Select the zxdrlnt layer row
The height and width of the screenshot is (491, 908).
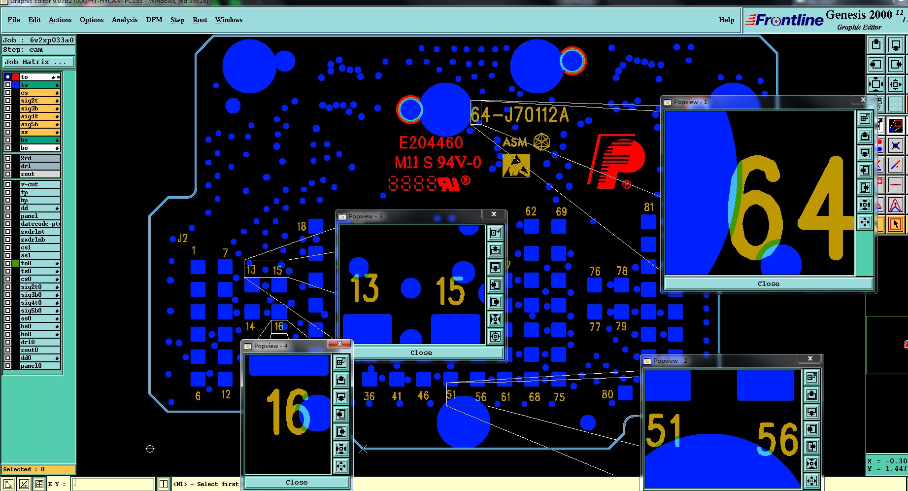[x=40, y=232]
